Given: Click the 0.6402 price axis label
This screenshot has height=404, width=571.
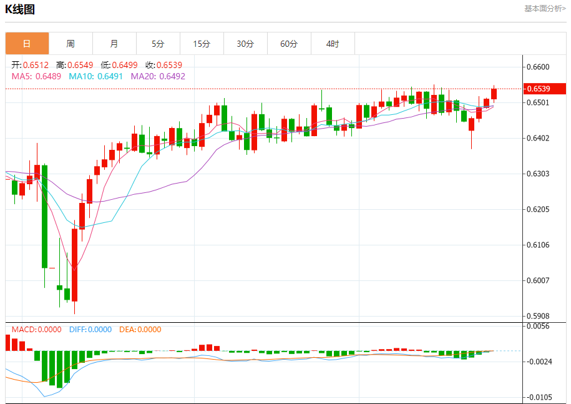Looking at the screenshot, I should pos(538,138).
